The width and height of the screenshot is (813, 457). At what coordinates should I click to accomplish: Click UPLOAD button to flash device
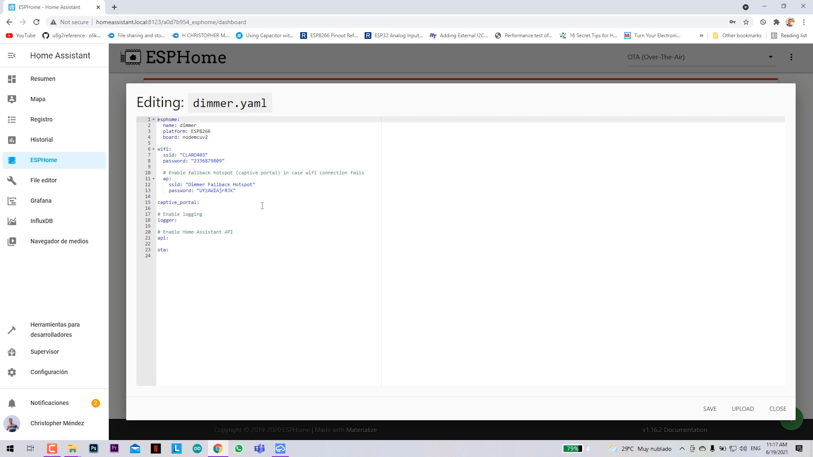pyautogui.click(x=743, y=408)
